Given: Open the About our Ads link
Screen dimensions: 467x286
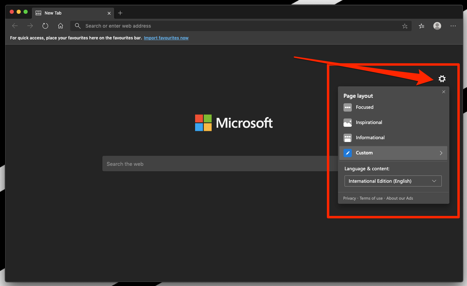Looking at the screenshot, I should pos(400,198).
